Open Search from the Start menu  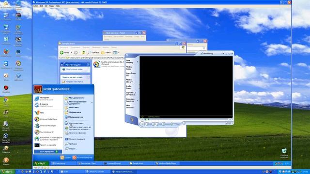(x=78, y=144)
